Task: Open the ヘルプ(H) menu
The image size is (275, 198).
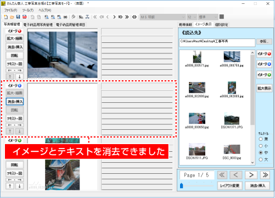Action: click(45, 10)
